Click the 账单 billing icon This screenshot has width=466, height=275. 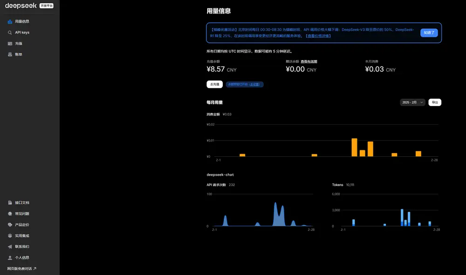(9, 54)
